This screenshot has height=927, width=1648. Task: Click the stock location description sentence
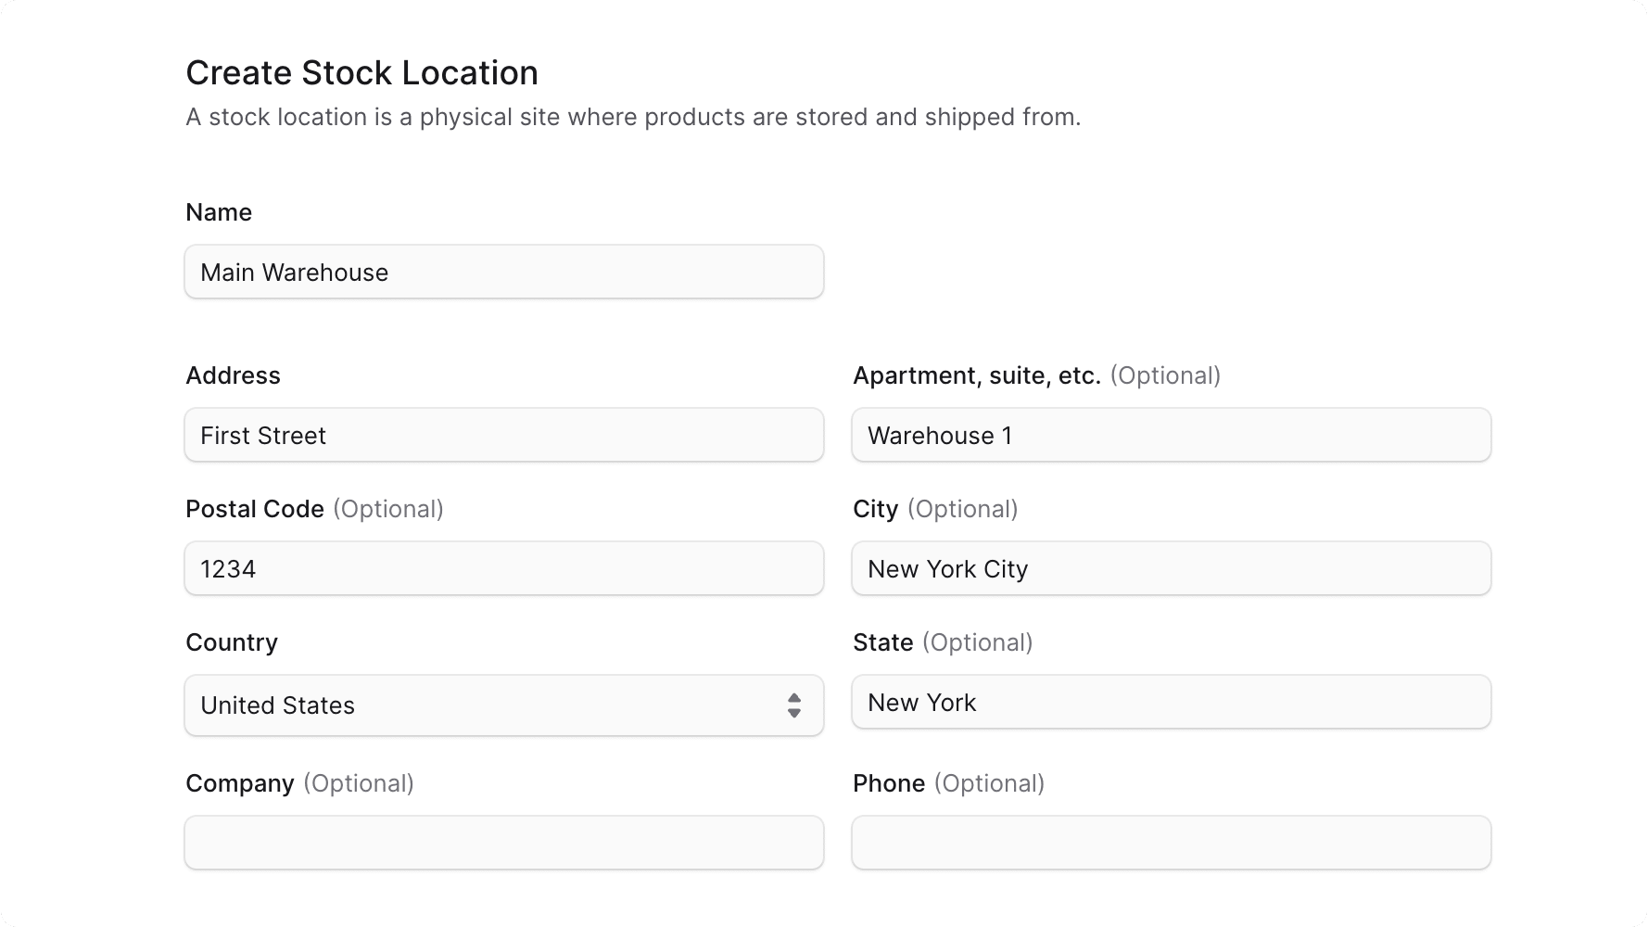[x=634, y=117]
